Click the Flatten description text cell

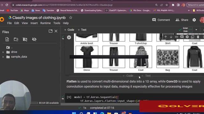pos(133,84)
